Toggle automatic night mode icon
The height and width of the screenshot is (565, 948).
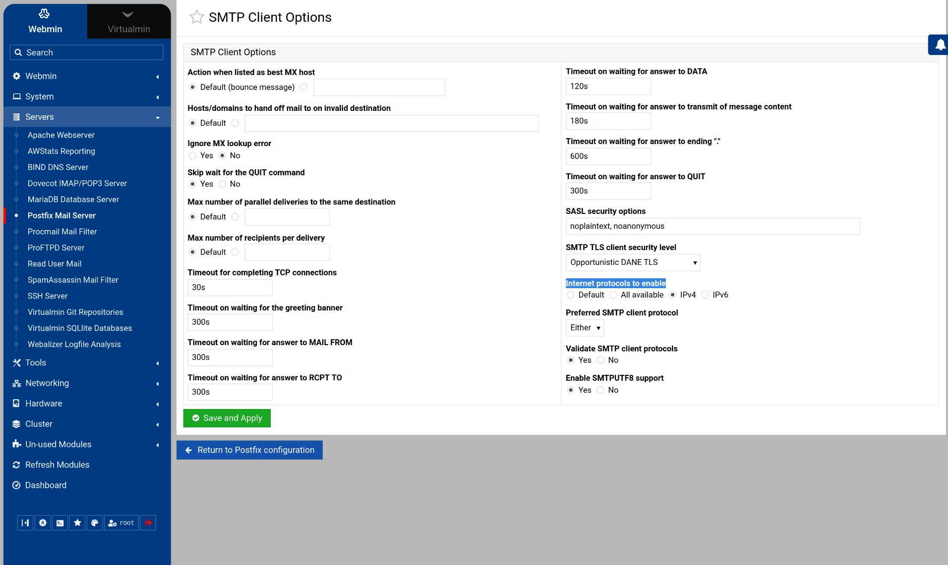pos(43,523)
